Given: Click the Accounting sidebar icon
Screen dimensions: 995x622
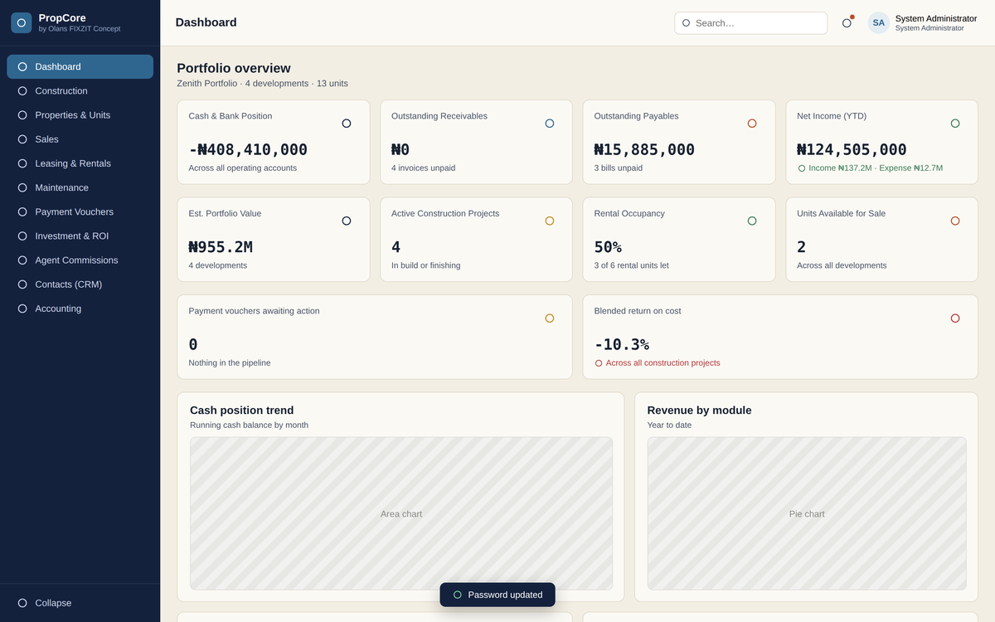Looking at the screenshot, I should [22, 309].
